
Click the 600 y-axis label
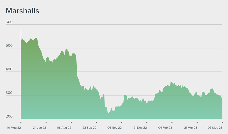(x=9, y=22)
